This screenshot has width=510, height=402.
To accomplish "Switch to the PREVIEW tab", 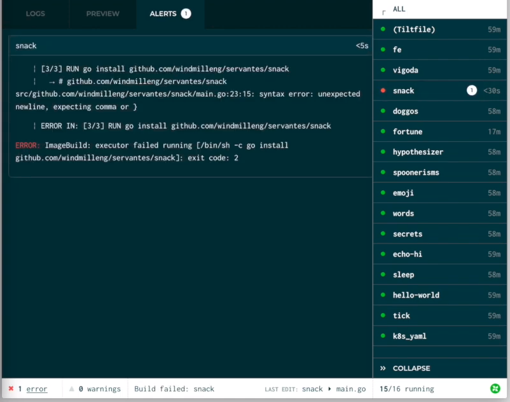I will point(103,13).
